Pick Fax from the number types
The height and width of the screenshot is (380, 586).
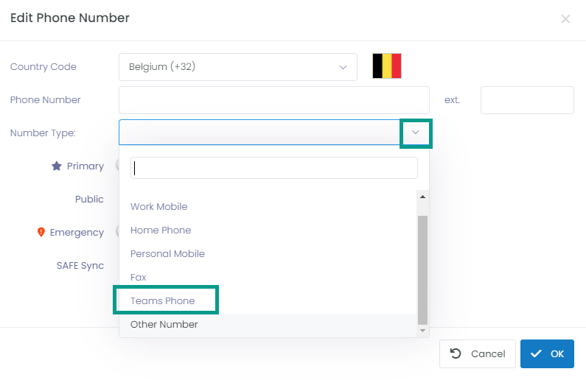(139, 277)
